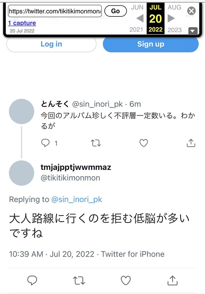Go to previous capture arrow
Screen dimensions: 205x294
139,19
